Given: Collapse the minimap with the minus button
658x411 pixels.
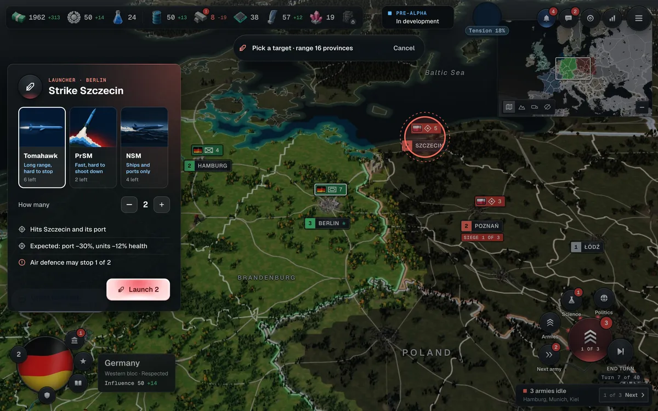Looking at the screenshot, I should click(642, 107).
